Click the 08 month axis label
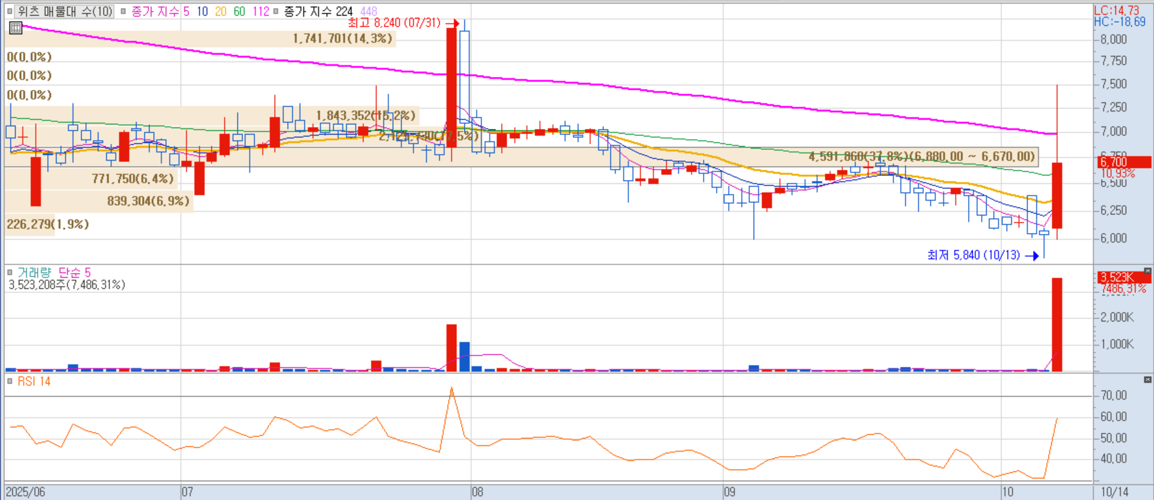Image resolution: width=1154 pixels, height=500 pixels. [477, 492]
